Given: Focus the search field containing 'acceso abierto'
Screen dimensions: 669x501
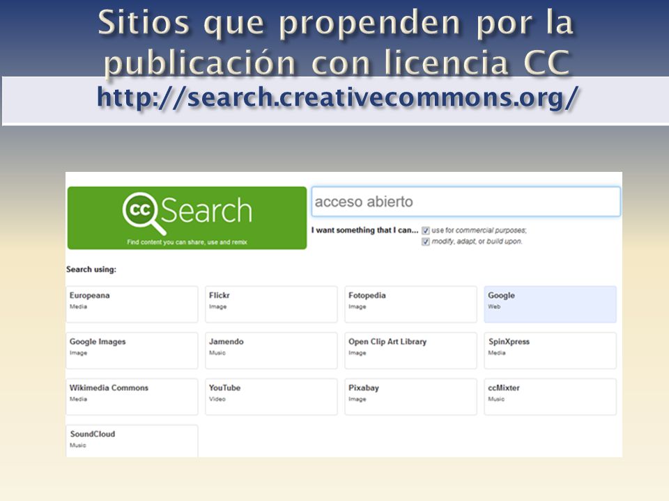Looking at the screenshot, I should pos(466,202).
